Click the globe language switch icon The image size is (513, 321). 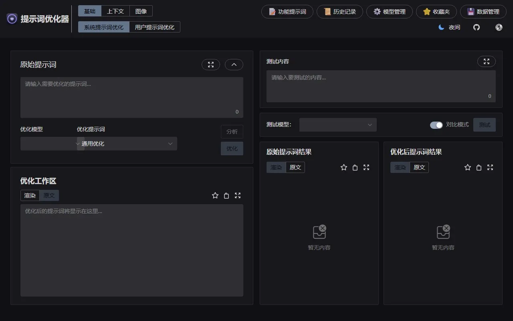[x=499, y=27]
